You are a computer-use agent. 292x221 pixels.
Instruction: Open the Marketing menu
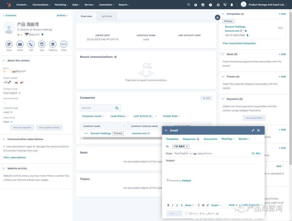click(61, 5)
